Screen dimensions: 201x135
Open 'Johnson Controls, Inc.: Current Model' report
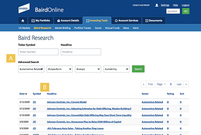pyautogui.click(x=67, y=102)
